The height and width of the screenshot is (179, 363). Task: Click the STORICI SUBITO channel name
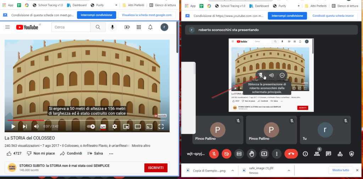[65, 166]
